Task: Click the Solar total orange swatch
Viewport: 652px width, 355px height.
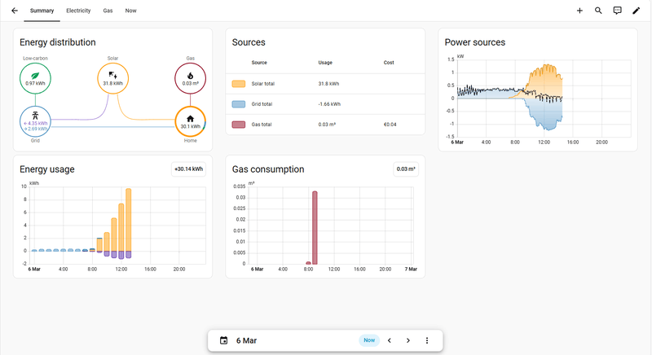Action: (x=239, y=84)
